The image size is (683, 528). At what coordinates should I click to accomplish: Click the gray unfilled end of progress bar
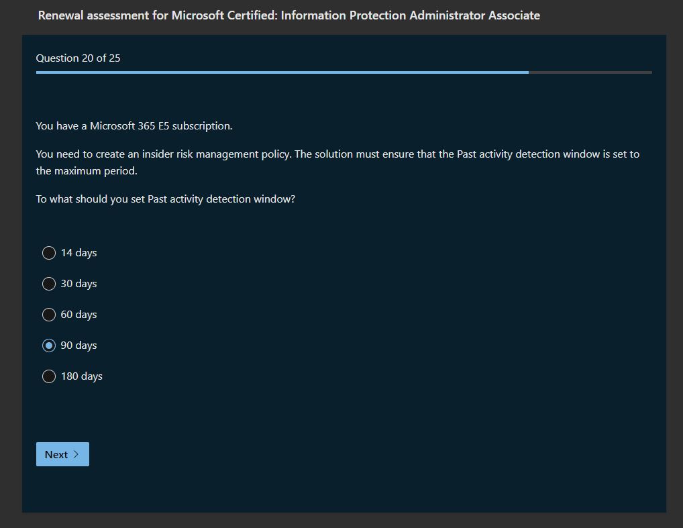pos(590,72)
